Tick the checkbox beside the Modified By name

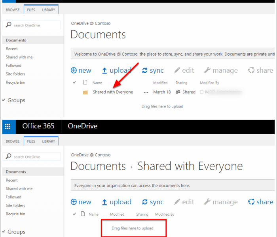[201, 92]
